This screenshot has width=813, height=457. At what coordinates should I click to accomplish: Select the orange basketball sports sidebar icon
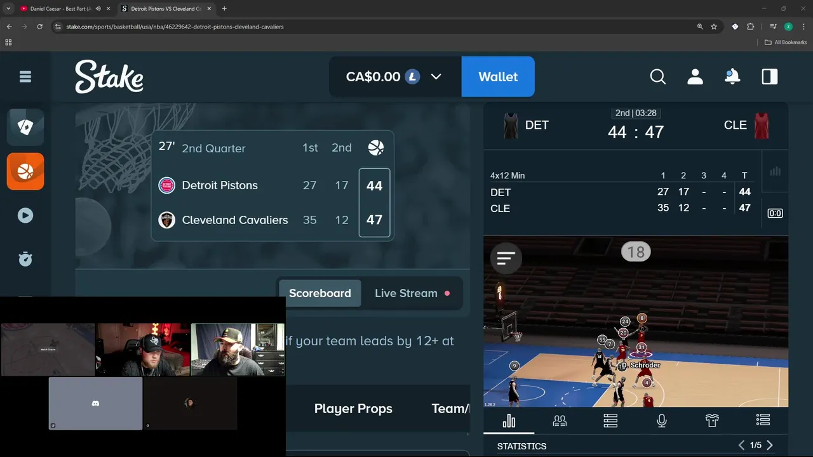pos(25,171)
